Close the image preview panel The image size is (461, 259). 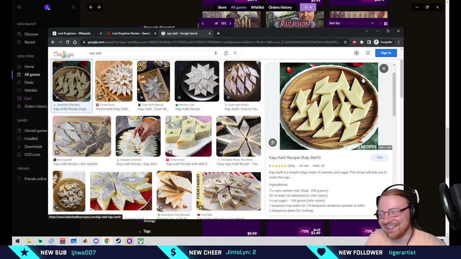pos(384,68)
